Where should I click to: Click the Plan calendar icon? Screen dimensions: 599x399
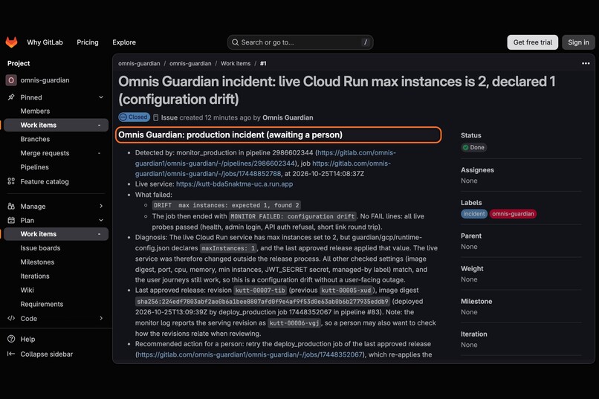(11, 221)
